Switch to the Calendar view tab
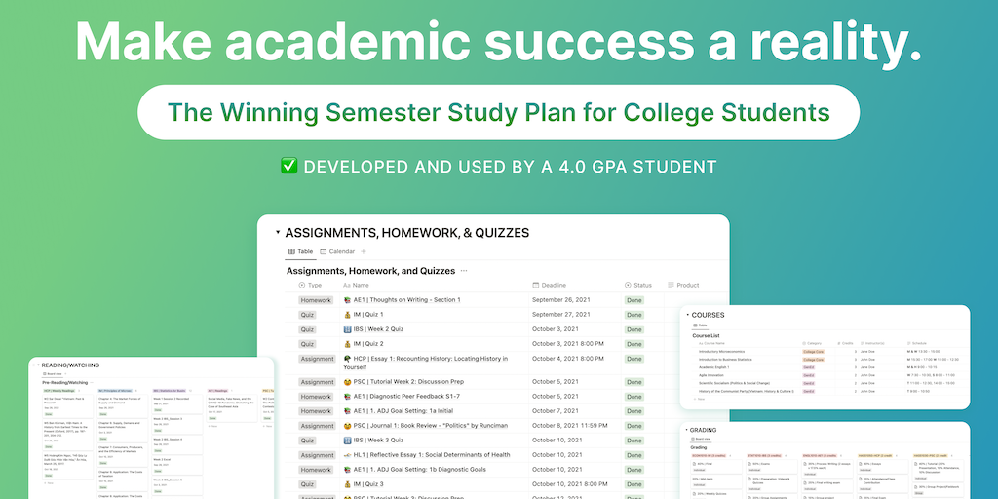This screenshot has height=499, width=998. pyautogui.click(x=337, y=251)
